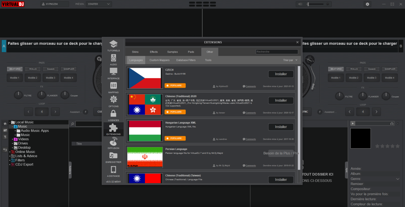Open the Trier par sort dropdown
Image resolution: width=405 pixels, height=207 pixels.
pos(290,60)
